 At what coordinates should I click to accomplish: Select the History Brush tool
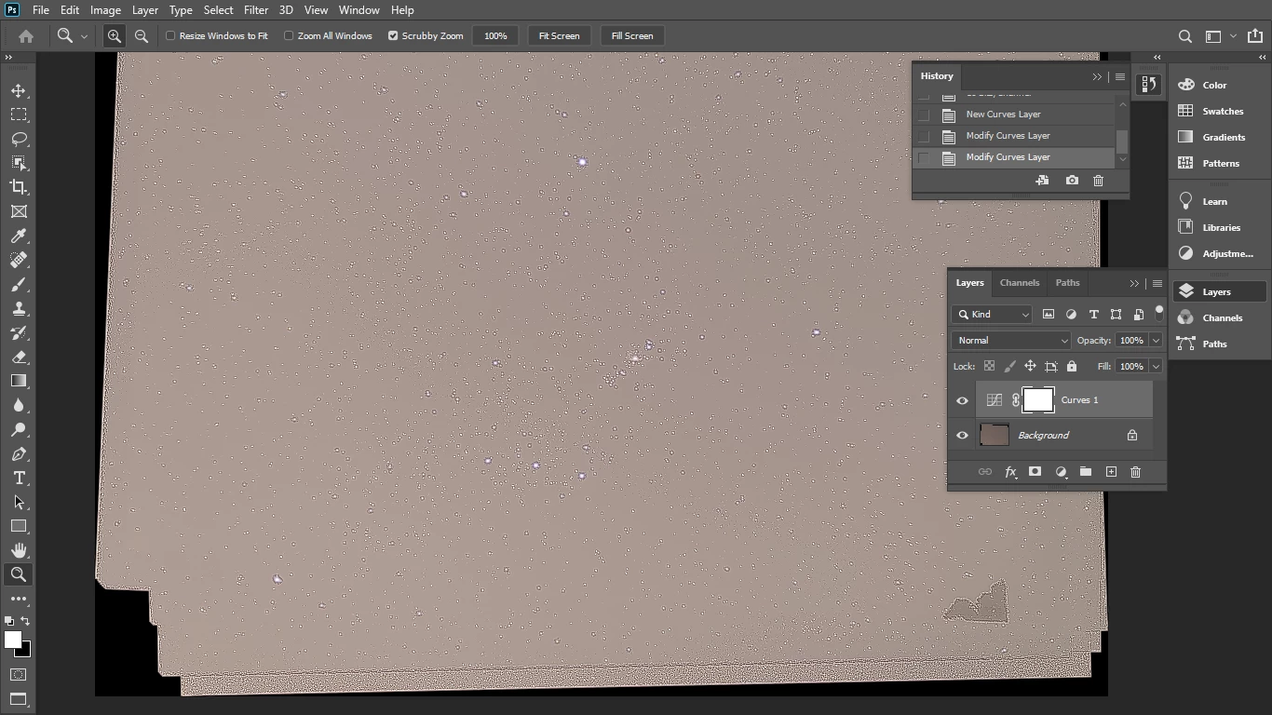coord(19,332)
